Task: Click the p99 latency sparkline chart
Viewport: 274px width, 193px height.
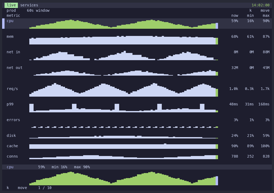Action: point(124,108)
